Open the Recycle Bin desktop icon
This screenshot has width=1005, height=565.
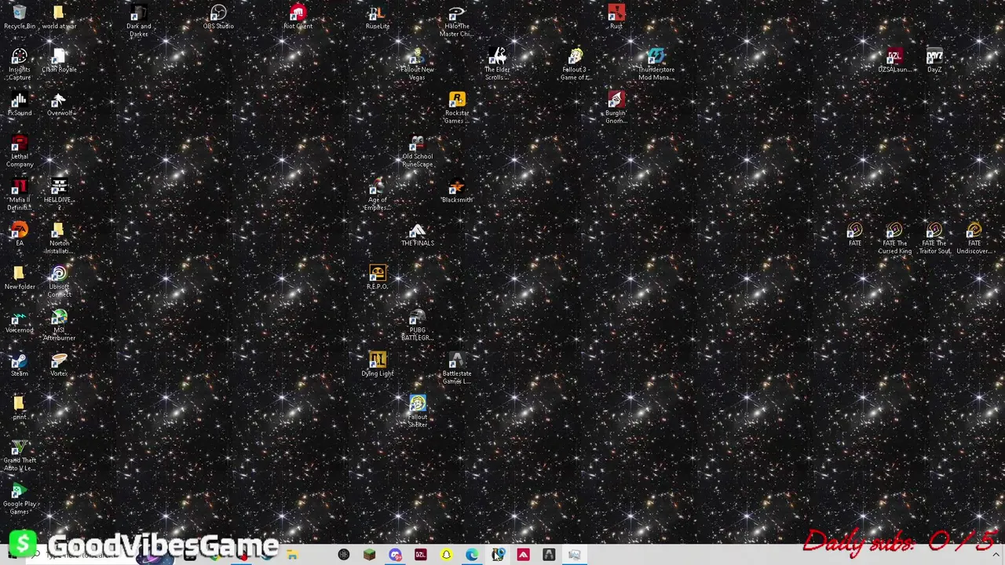click(20, 16)
